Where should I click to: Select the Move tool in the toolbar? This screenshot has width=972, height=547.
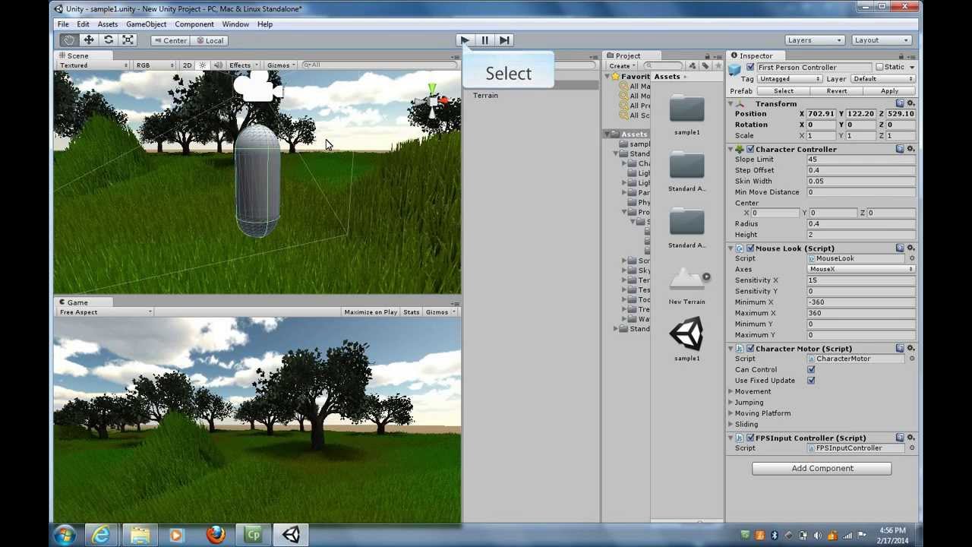(89, 40)
